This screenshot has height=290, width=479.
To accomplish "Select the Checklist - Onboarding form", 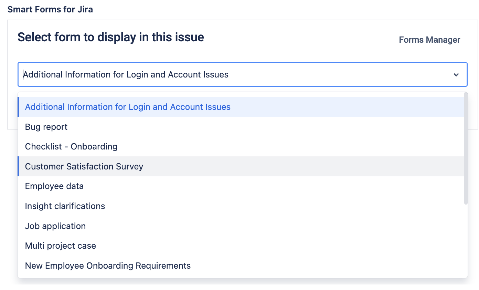I will (71, 147).
